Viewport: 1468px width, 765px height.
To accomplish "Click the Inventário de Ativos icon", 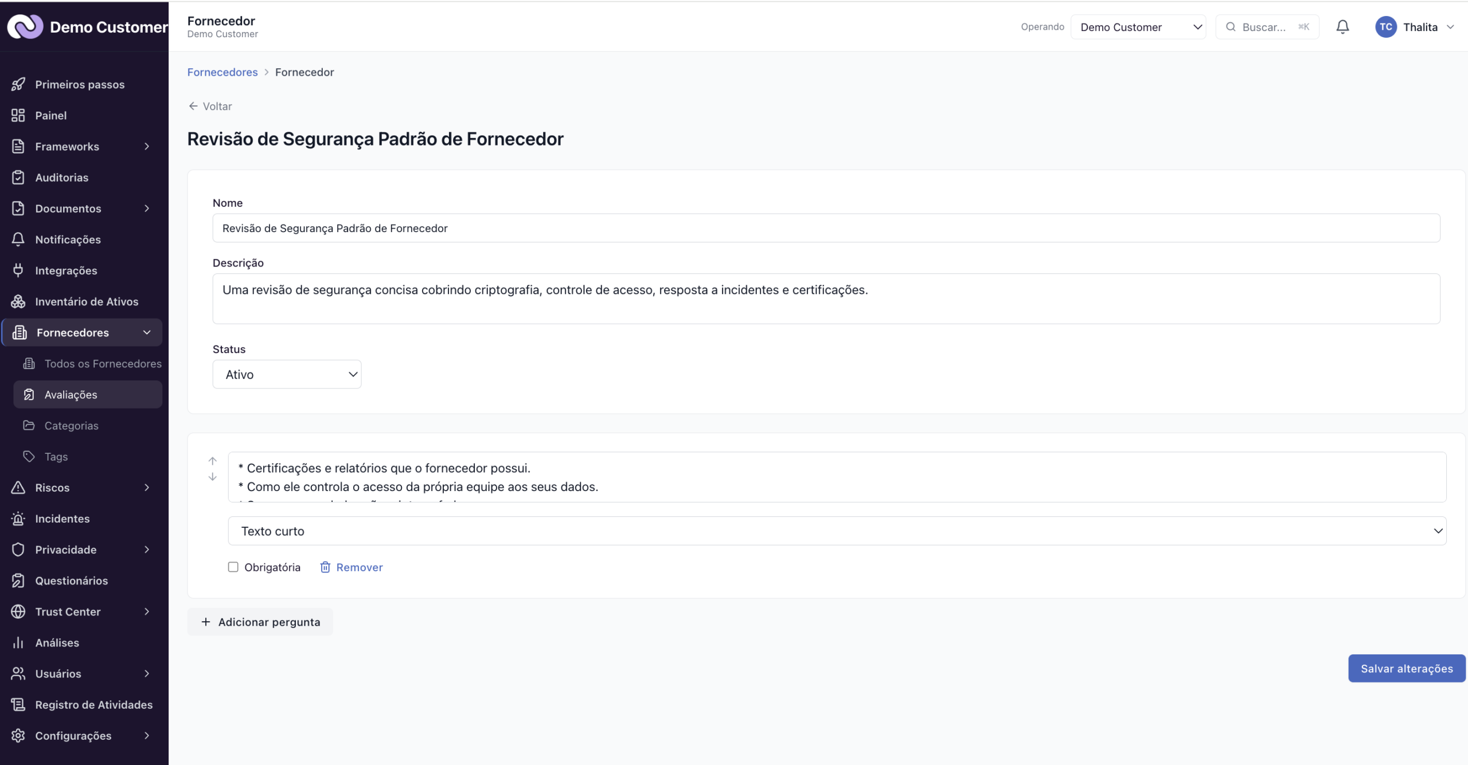I will coord(18,301).
